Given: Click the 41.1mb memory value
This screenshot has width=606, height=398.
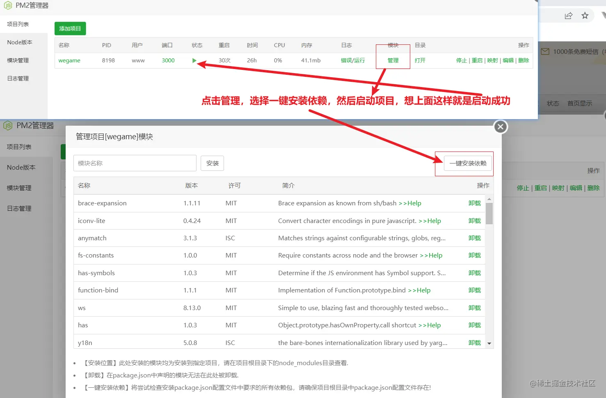Looking at the screenshot, I should pos(311,60).
